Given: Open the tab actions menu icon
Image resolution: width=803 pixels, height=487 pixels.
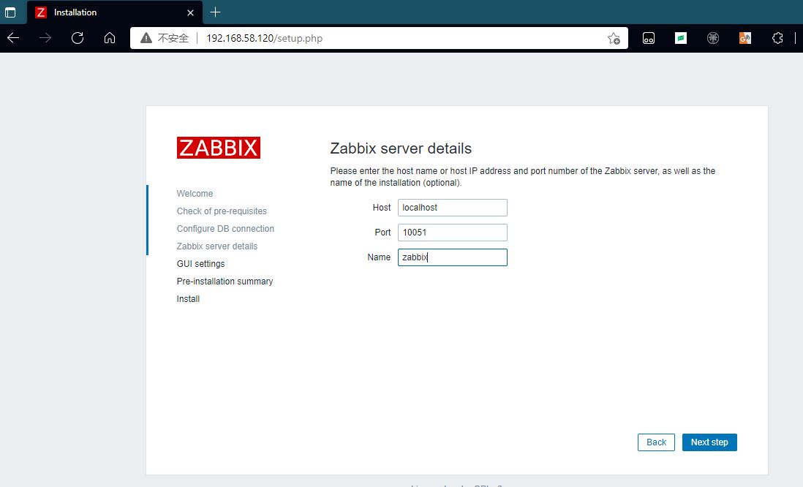Looking at the screenshot, I should [x=10, y=12].
